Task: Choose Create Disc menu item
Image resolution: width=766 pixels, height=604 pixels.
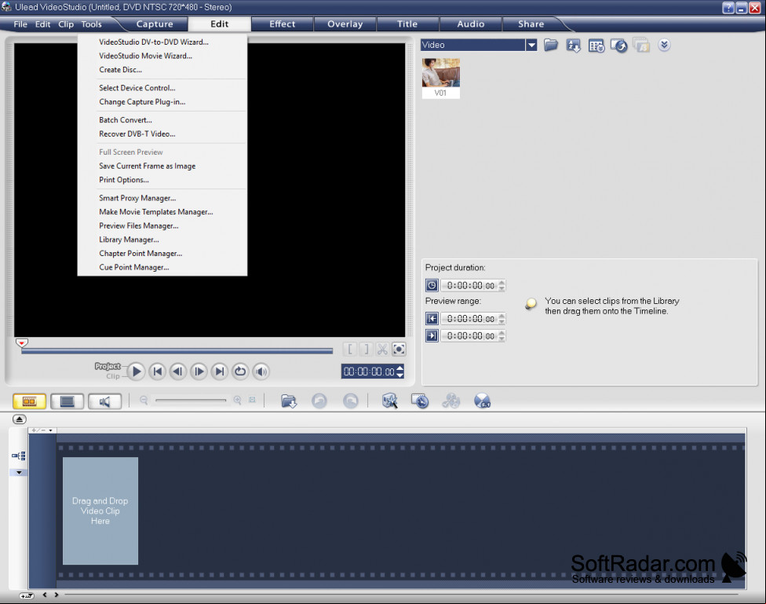Action: (162, 69)
